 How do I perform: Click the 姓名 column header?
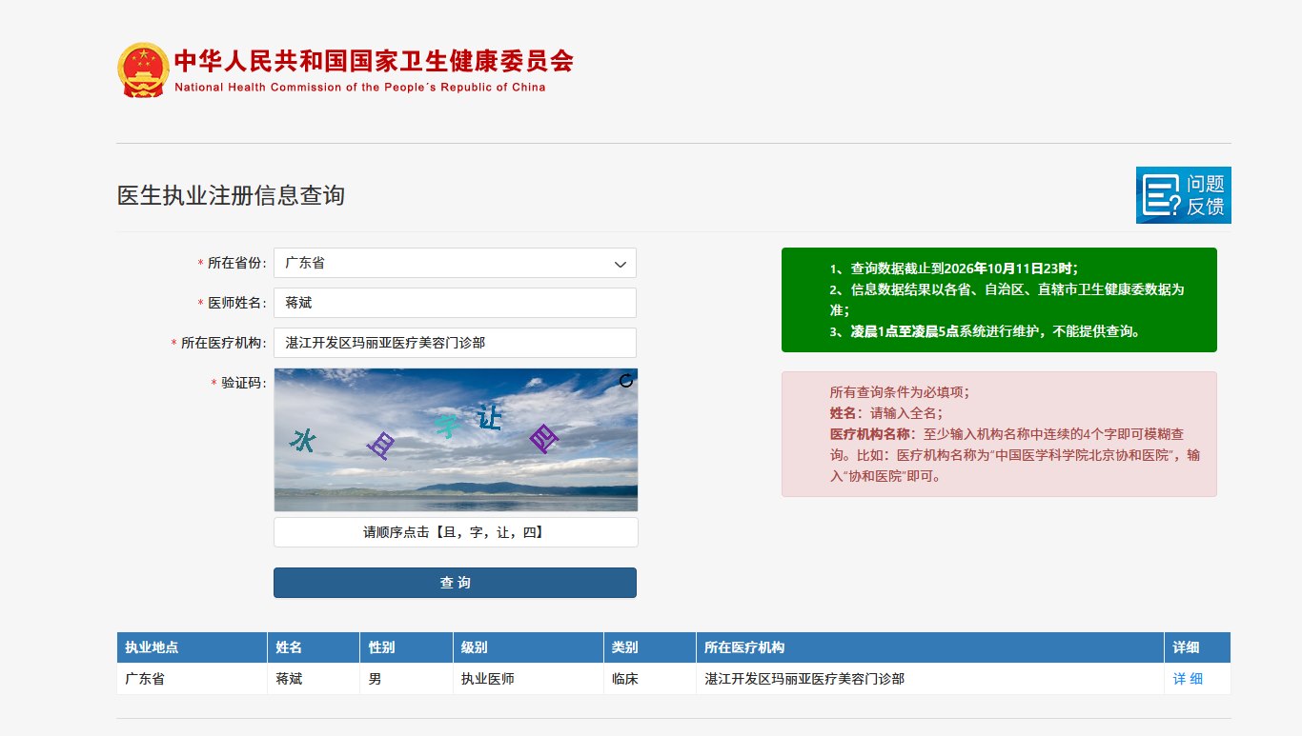[314, 647]
